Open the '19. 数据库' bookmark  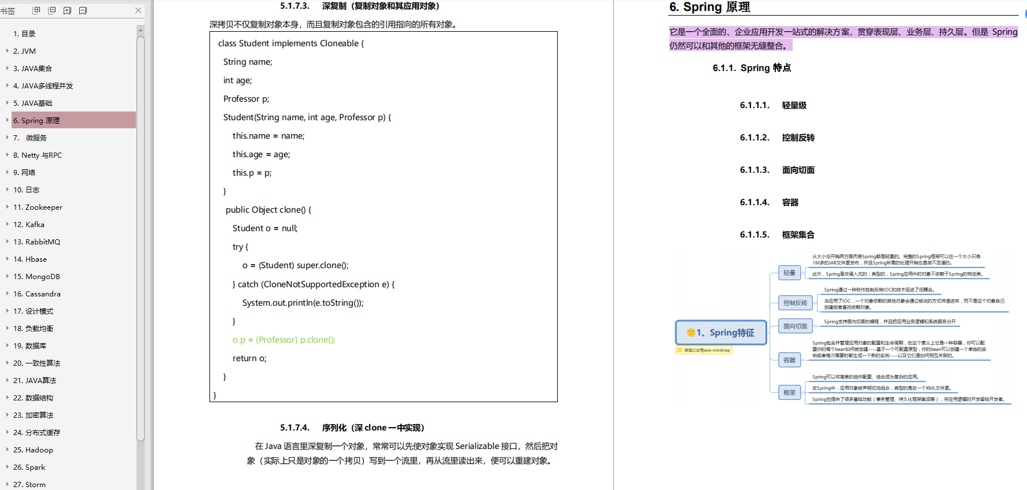pyautogui.click(x=30, y=346)
